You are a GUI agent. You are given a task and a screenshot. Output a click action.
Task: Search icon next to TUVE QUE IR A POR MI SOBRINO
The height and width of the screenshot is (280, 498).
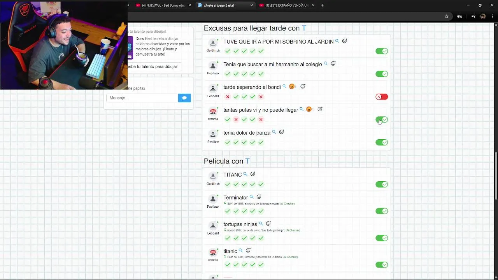pos(337,41)
